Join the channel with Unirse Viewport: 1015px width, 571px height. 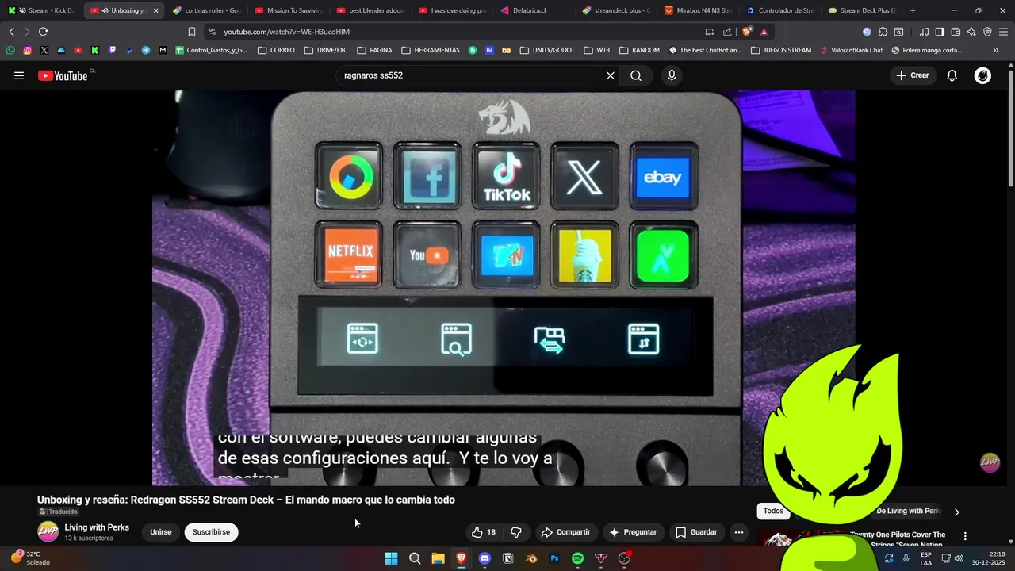pos(161,532)
